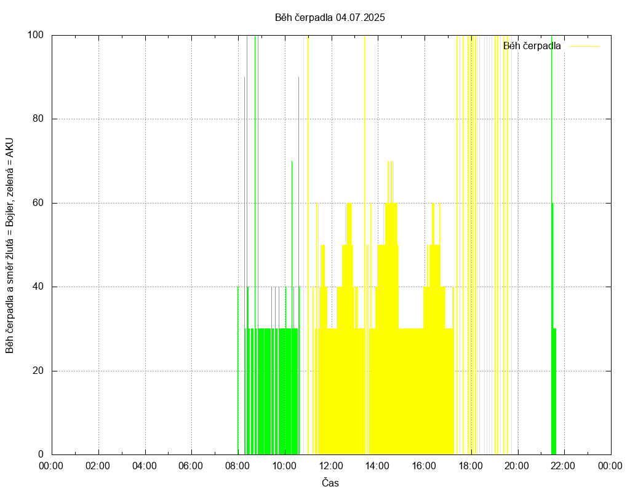Click the x-axis tick "06:00"
The width and height of the screenshot is (630, 492).
click(191, 466)
